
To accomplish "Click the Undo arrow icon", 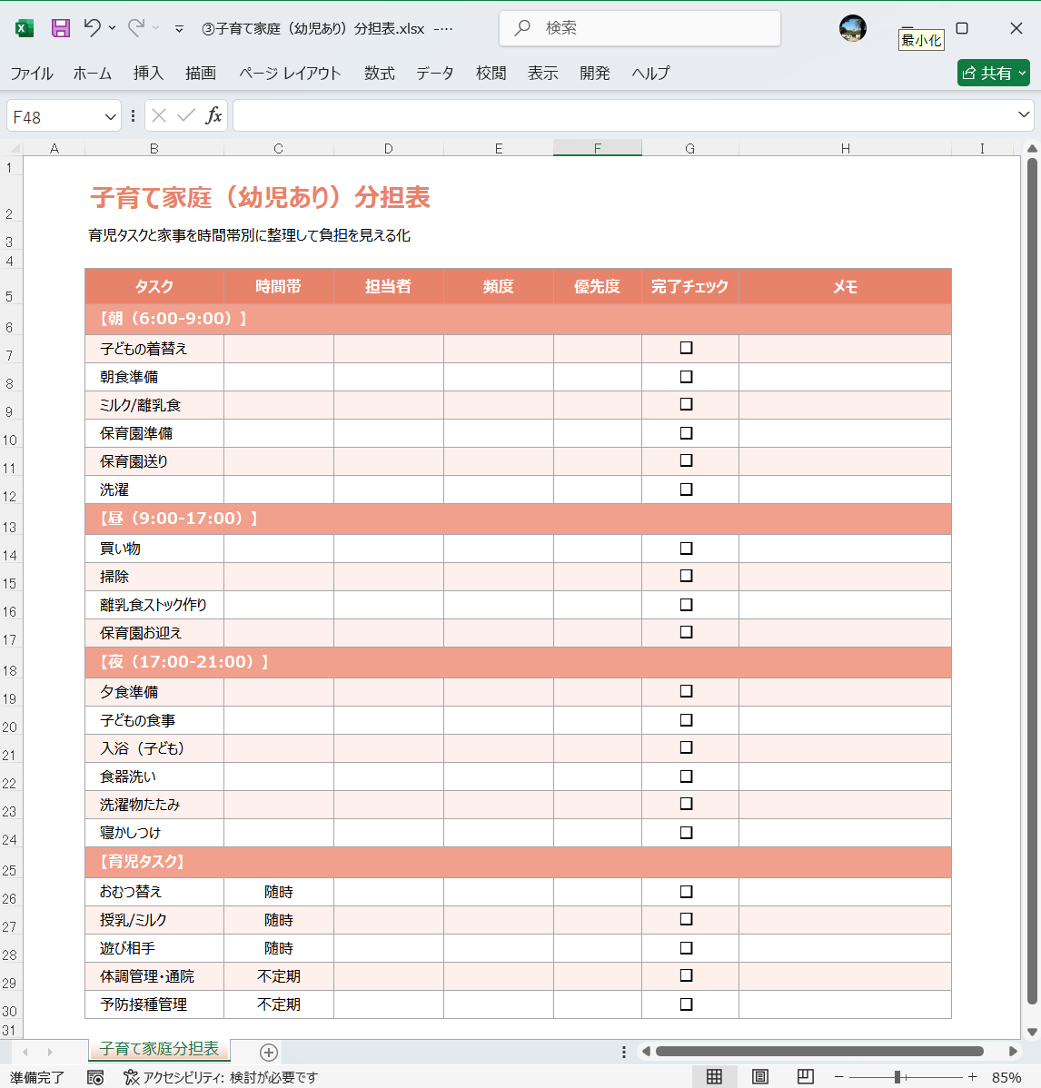I will (93, 28).
